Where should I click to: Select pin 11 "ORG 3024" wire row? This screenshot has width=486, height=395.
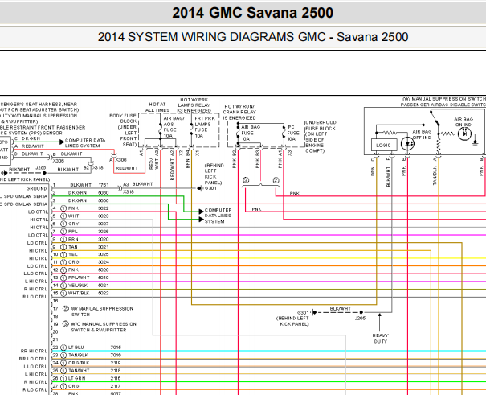[80, 262]
